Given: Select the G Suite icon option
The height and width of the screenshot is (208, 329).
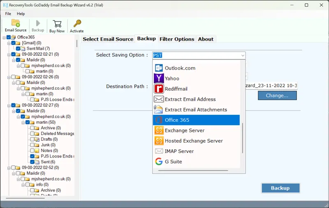Looking at the screenshot, I should coord(159,162).
